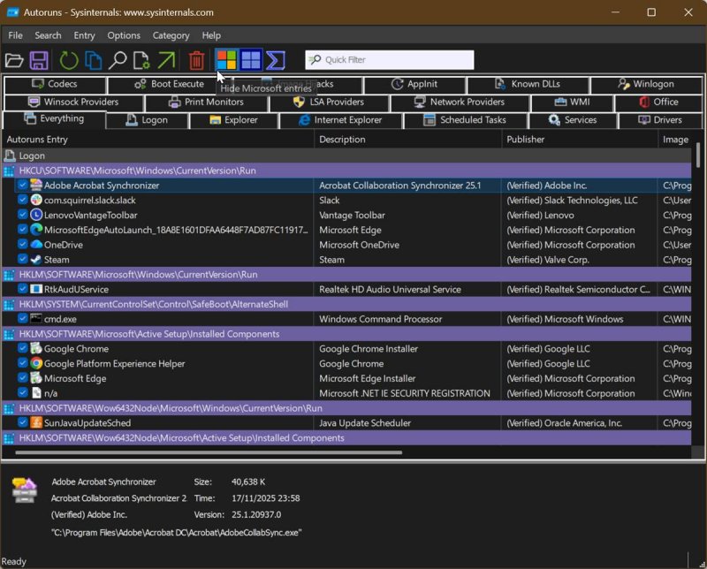This screenshot has height=569, width=707.
Task: Click the Open folder toolbar icon
Action: (x=14, y=60)
